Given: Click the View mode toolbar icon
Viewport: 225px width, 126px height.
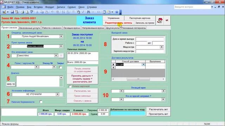Looking at the screenshot, I should [x=4, y=12].
